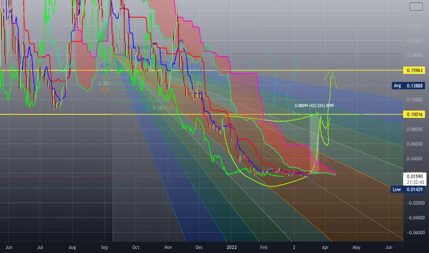Click the current price 0.01590 label

[414, 177]
